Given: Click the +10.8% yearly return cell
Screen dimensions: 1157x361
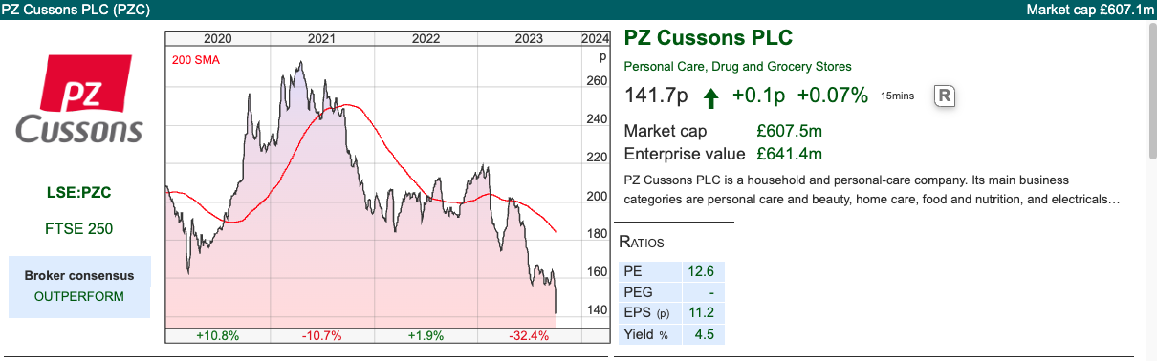Looking at the screenshot, I should point(218,335).
